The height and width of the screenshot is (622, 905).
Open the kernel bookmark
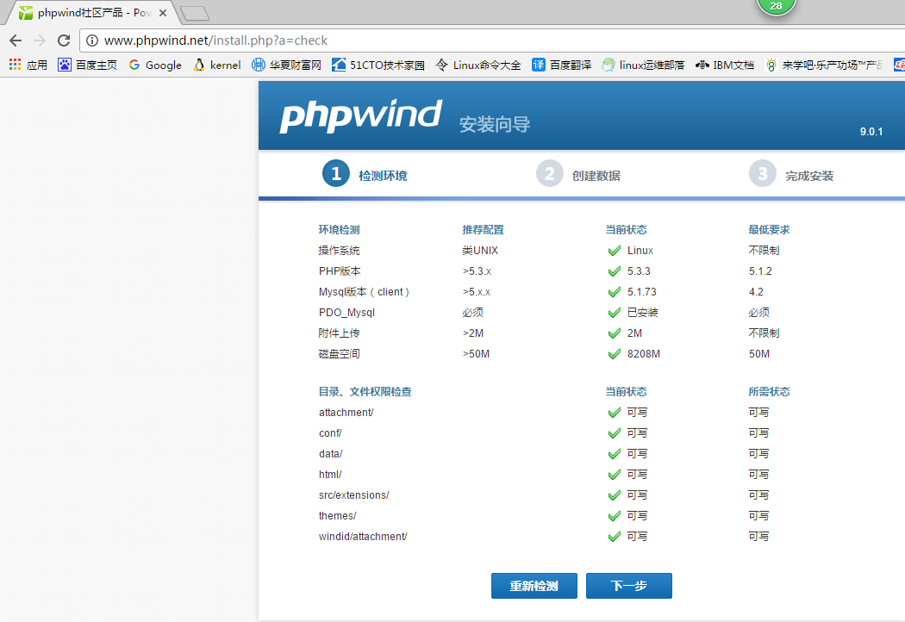click(217, 65)
